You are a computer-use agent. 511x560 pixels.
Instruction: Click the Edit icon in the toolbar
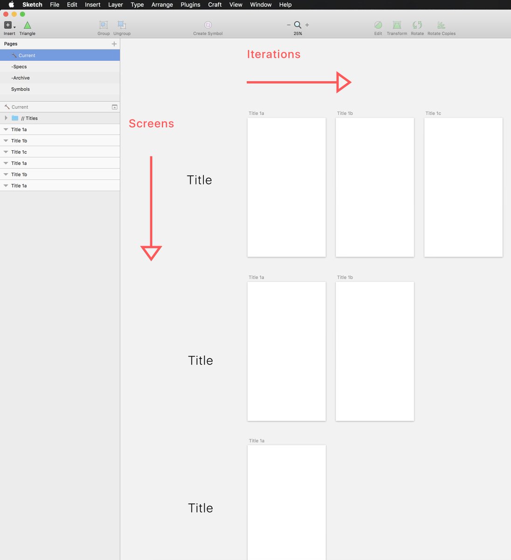point(378,25)
